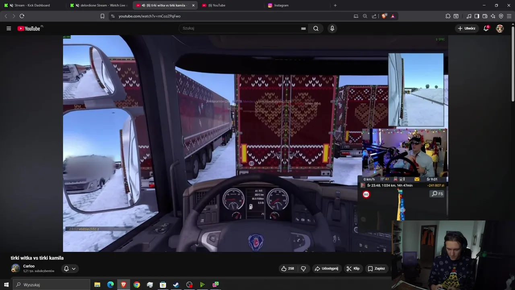
Task: Click the search magnifier button
Action: tap(316, 29)
